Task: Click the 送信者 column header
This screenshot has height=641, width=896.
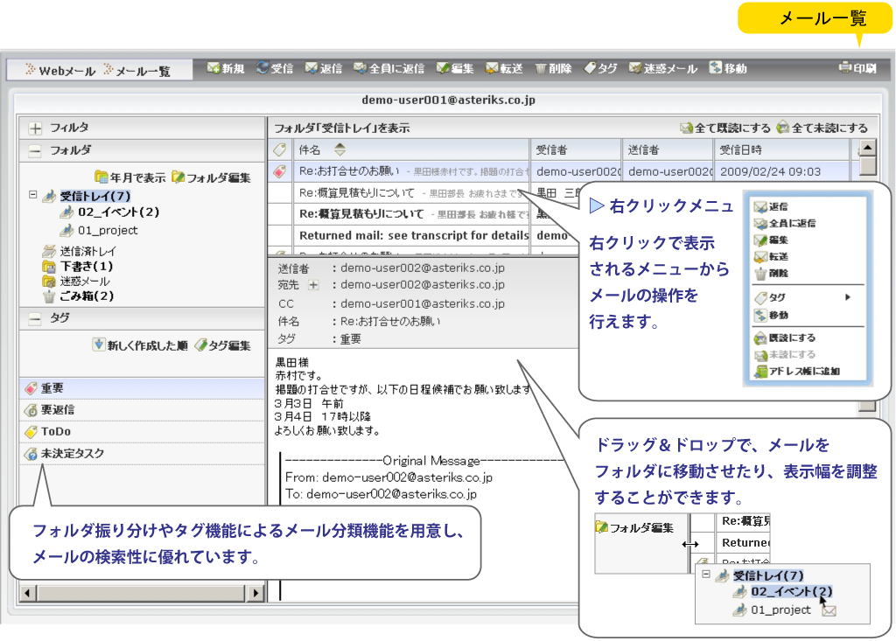Action: (667, 150)
